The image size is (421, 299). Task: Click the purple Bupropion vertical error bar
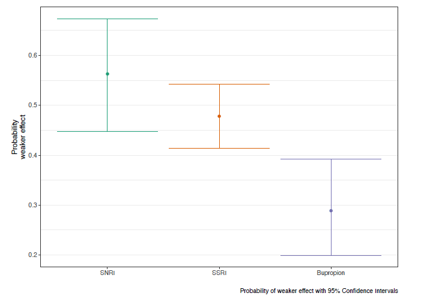pos(331,186)
